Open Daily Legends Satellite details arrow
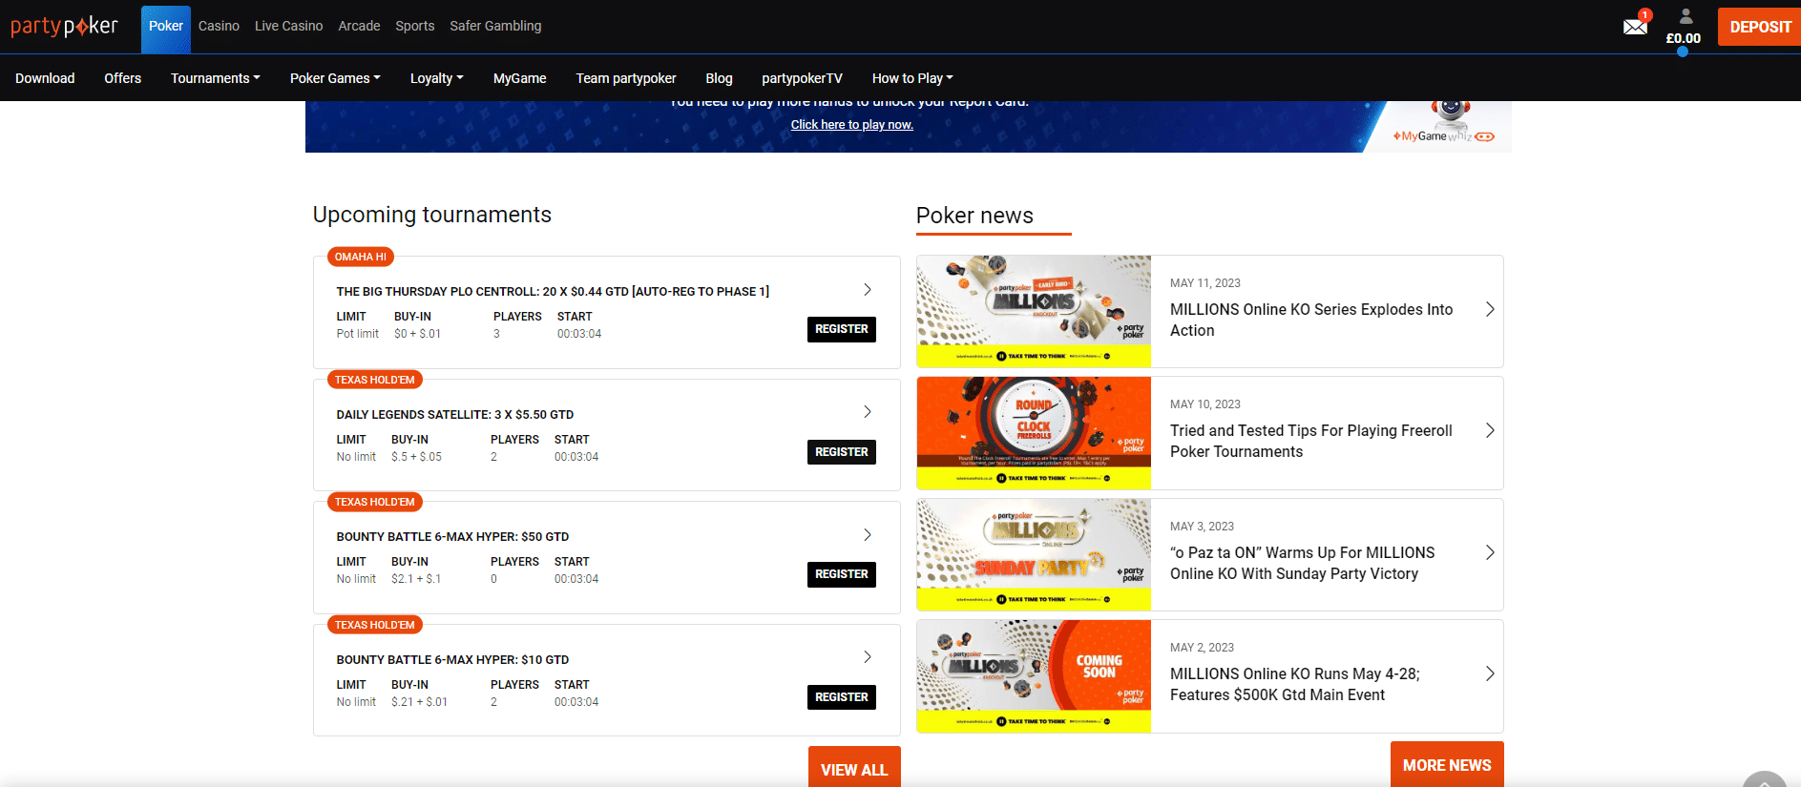This screenshot has height=787, width=1801. pyautogui.click(x=868, y=412)
